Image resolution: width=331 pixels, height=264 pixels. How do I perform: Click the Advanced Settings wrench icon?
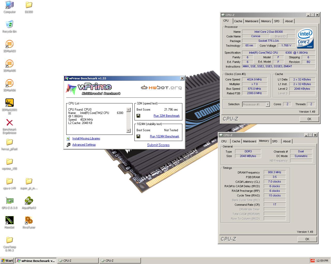(68, 145)
